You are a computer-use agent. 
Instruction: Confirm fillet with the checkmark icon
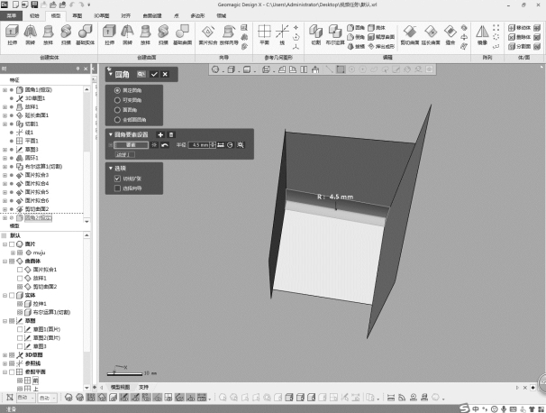point(154,73)
